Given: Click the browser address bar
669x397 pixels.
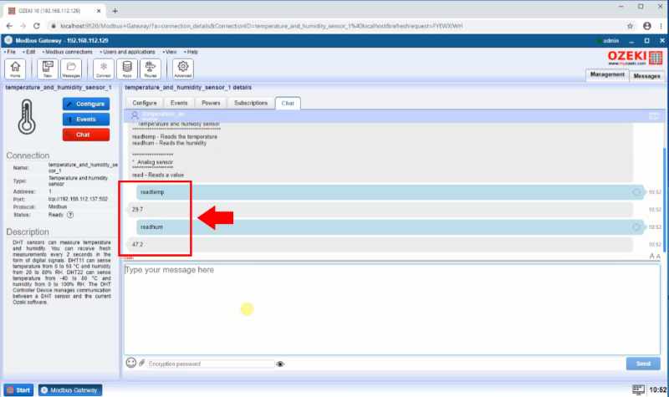Looking at the screenshot, I should [337, 26].
